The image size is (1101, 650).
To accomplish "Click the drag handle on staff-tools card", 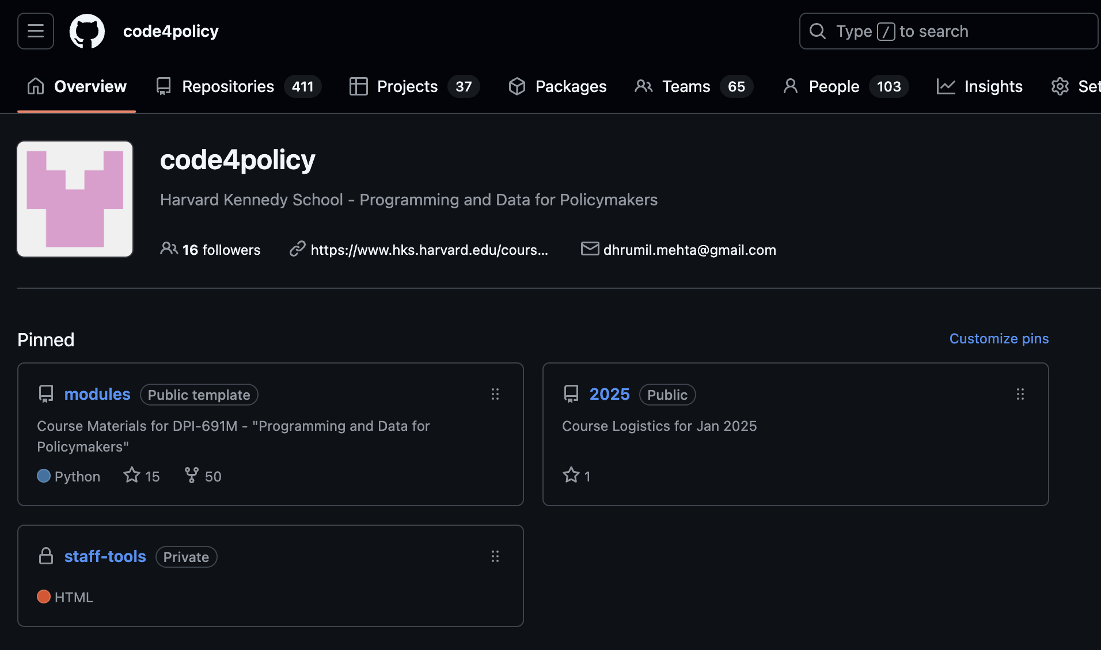I will click(495, 556).
